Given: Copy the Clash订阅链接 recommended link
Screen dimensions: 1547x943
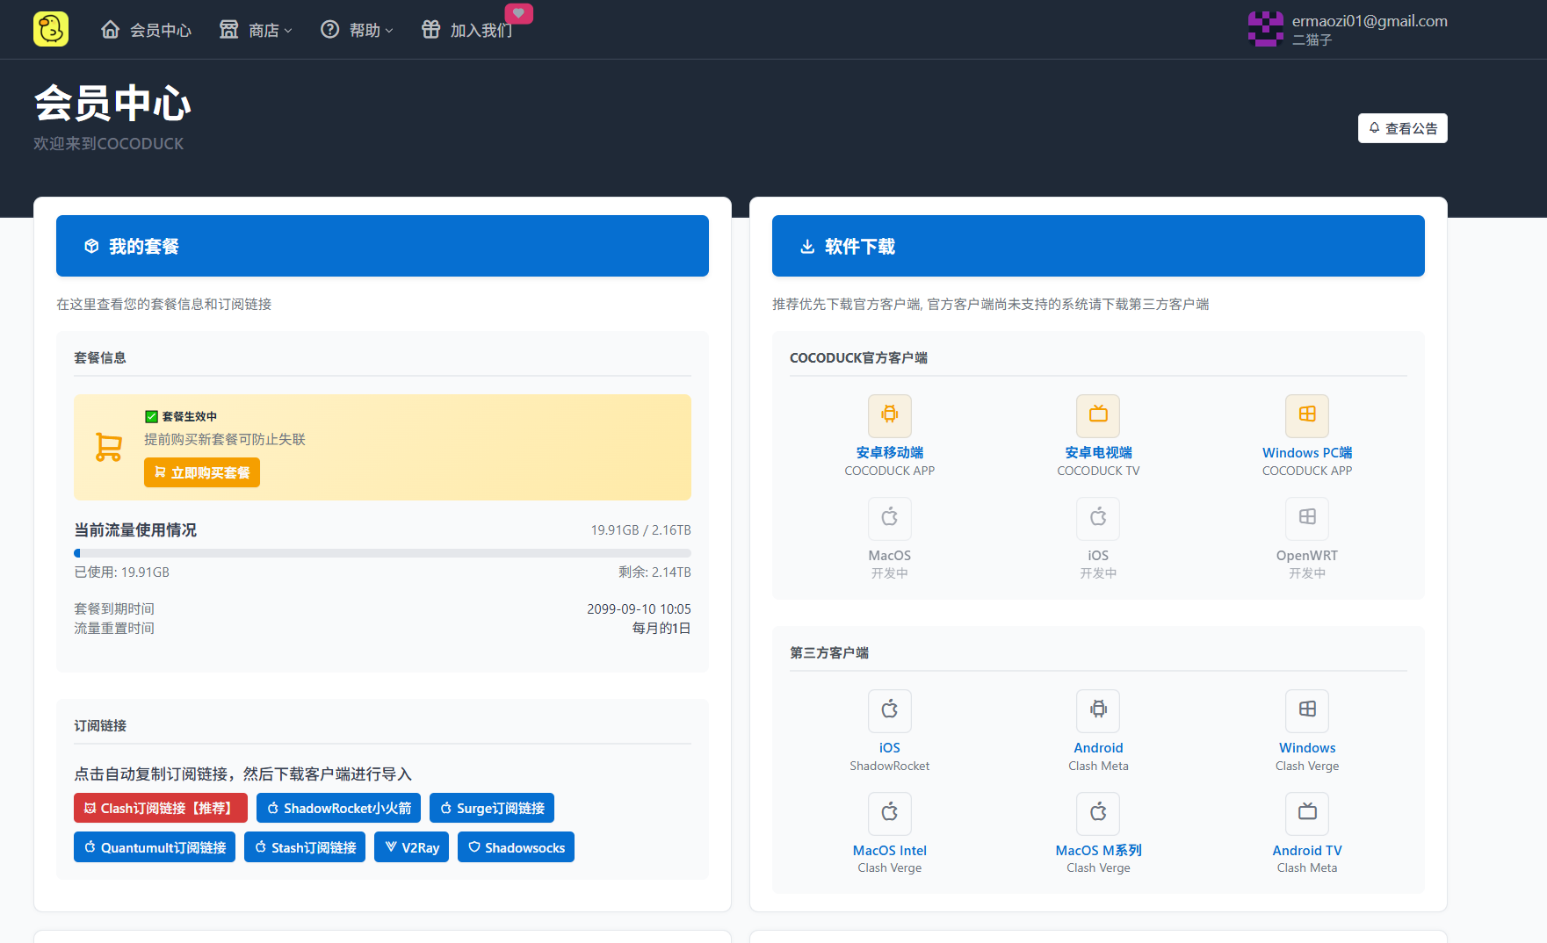Looking at the screenshot, I should pyautogui.click(x=160, y=808).
